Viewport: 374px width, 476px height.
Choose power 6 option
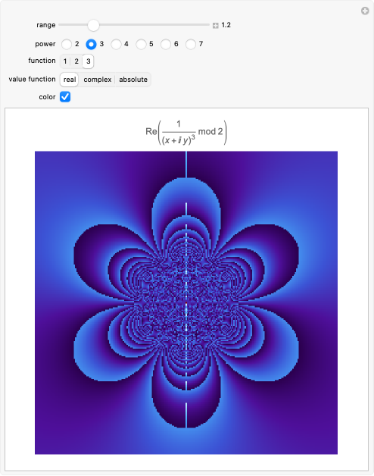[x=166, y=44]
